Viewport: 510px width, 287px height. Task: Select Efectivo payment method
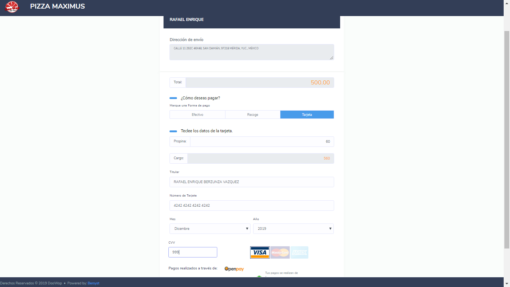[x=198, y=115]
